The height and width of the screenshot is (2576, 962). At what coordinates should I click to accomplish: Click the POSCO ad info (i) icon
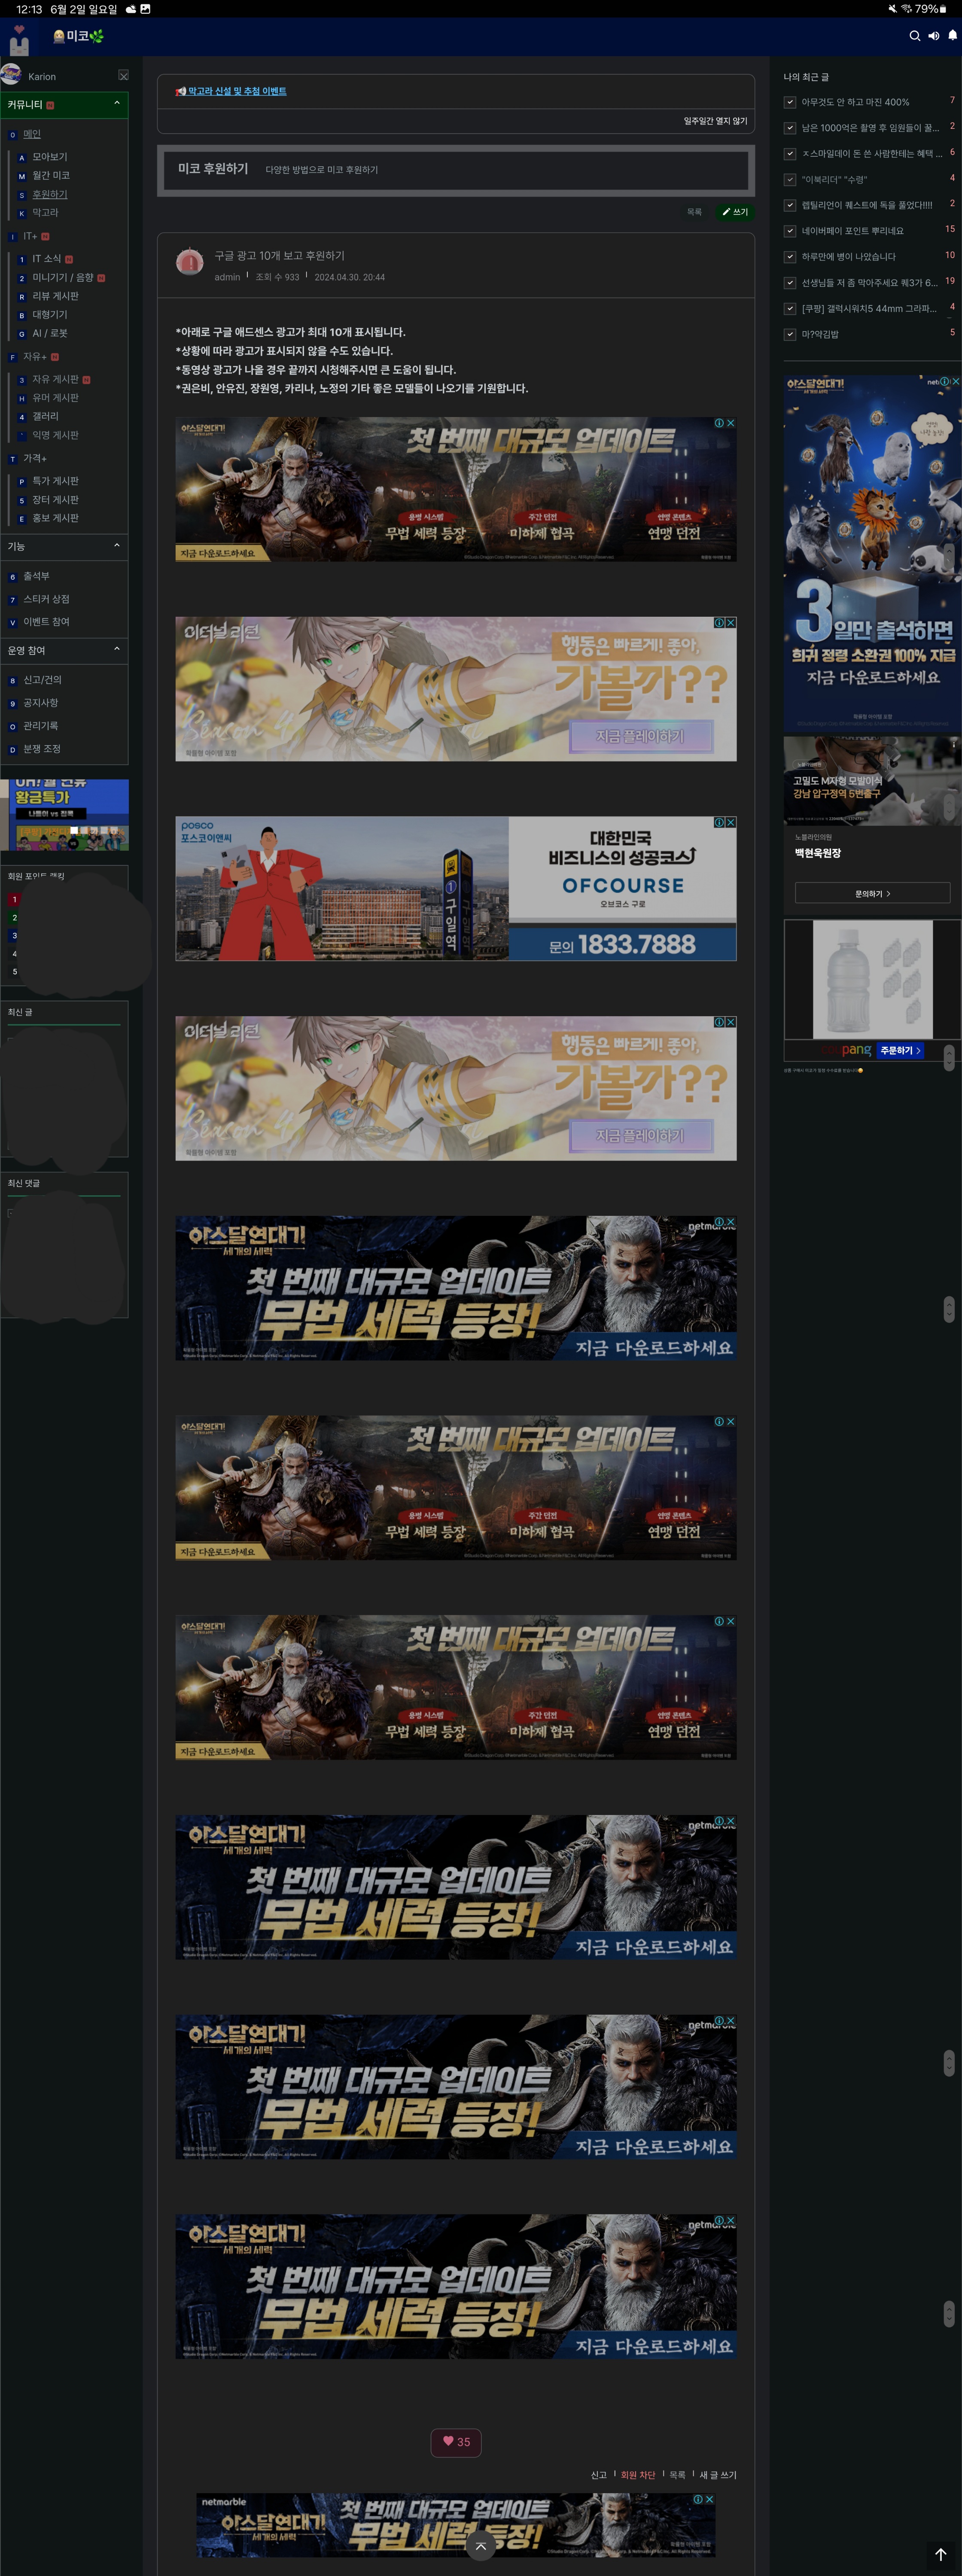[719, 822]
